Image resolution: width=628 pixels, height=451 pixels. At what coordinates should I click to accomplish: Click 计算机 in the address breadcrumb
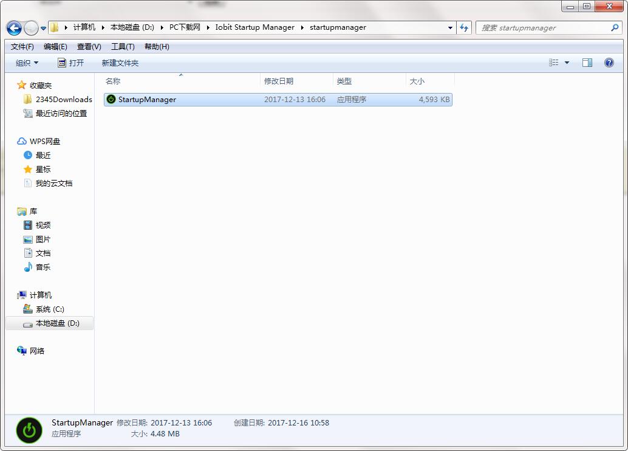[x=84, y=27]
